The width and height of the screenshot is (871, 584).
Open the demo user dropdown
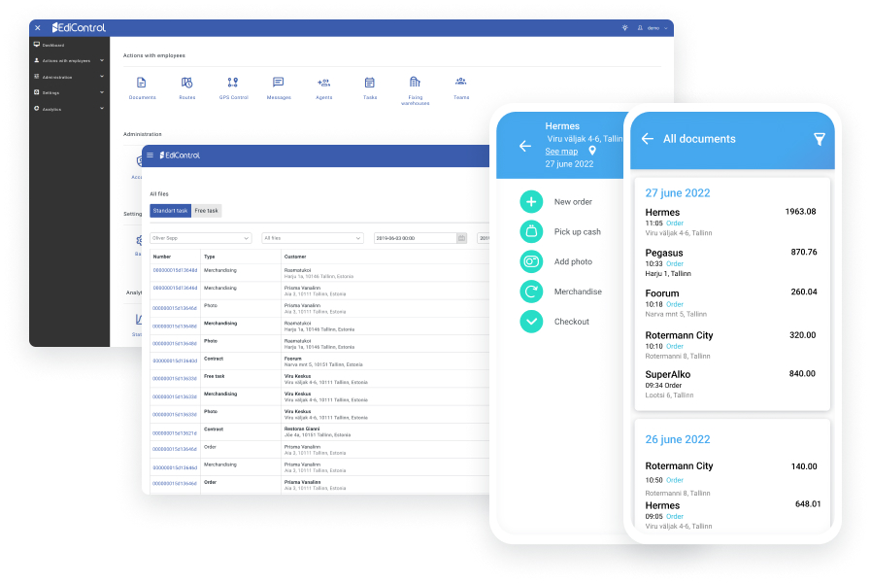653,28
